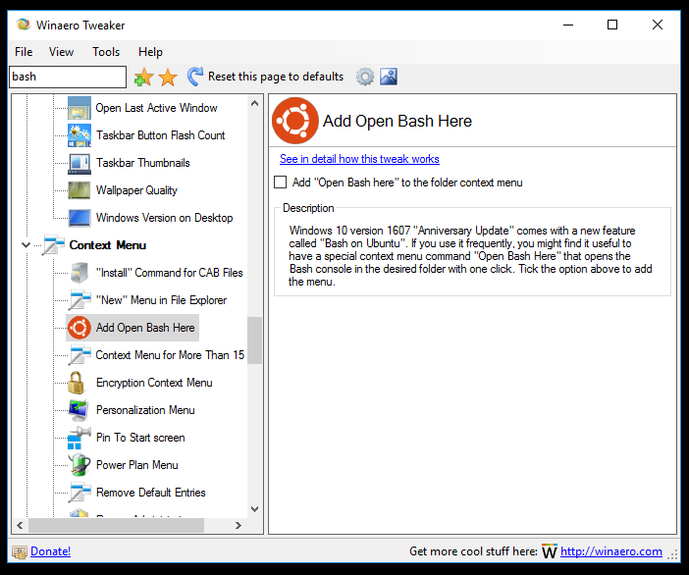
Task: Click the Windows Version on Desktop icon
Action: (79, 218)
